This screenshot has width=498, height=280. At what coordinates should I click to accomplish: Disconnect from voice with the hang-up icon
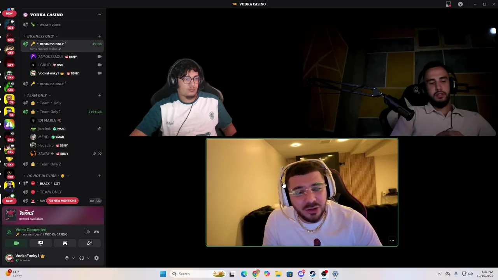96,232
